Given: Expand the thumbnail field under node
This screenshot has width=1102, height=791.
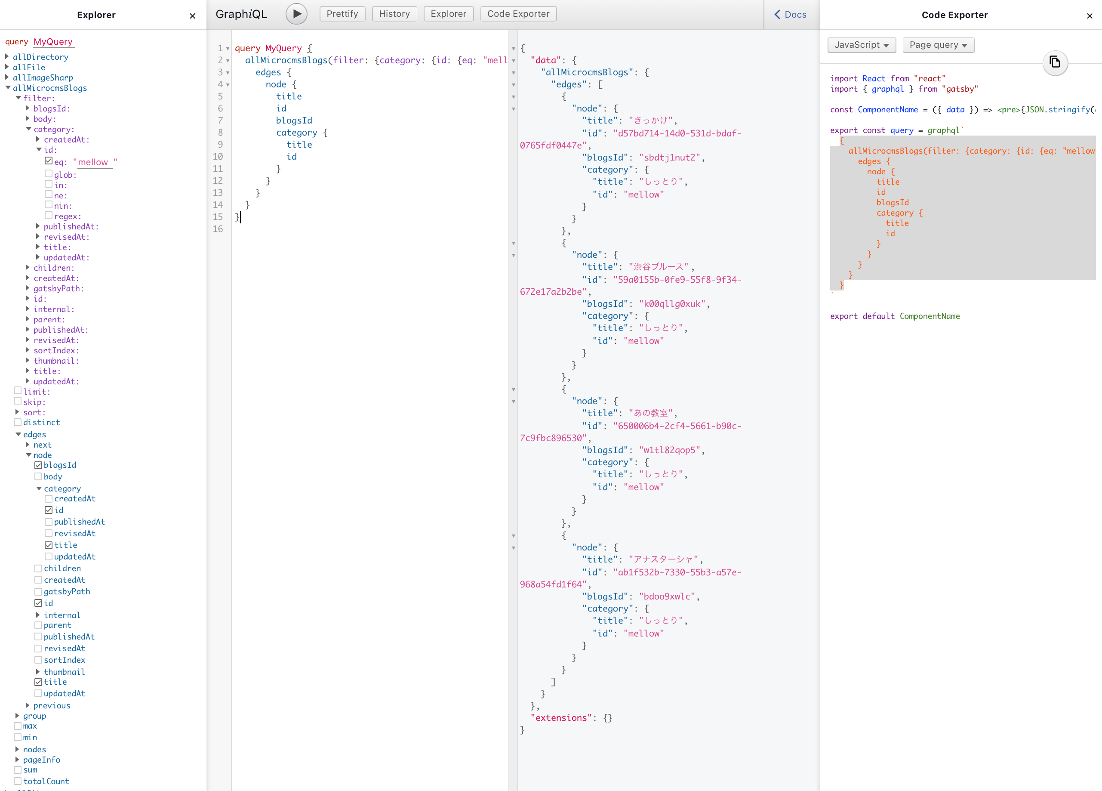Looking at the screenshot, I should pos(38,671).
